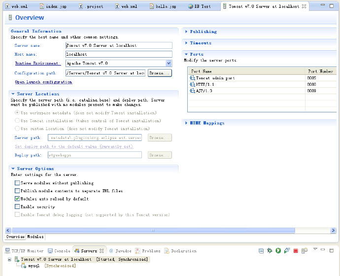Expand the MIME Mappings section

pyautogui.click(x=186, y=123)
